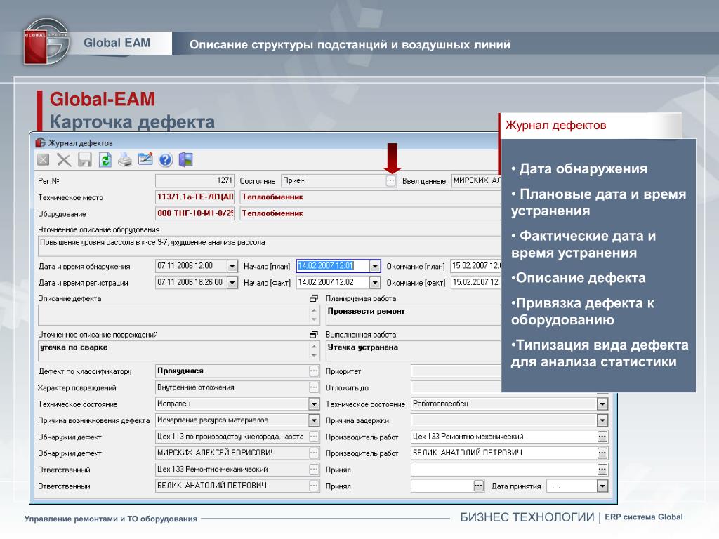Open lookup for Производитель работ БЕЛИК АНАТОЛИЙ

(602, 453)
